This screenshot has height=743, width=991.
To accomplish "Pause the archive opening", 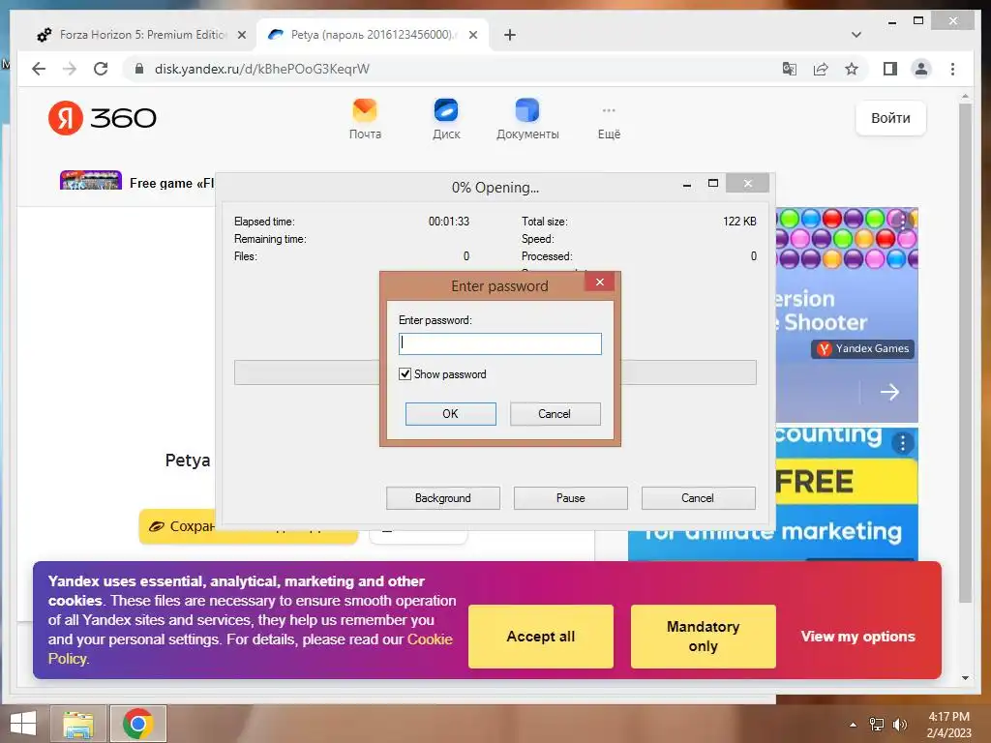I will (x=571, y=498).
